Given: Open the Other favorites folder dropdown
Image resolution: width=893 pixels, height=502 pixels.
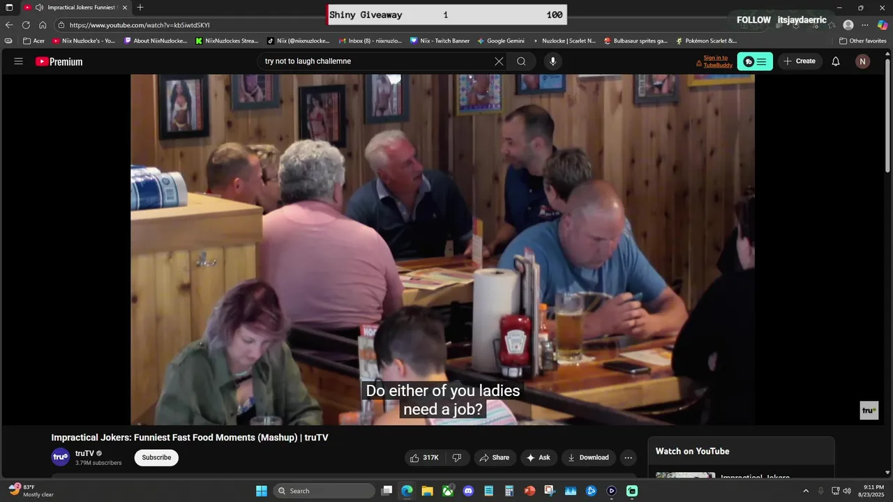Looking at the screenshot, I should click(862, 41).
